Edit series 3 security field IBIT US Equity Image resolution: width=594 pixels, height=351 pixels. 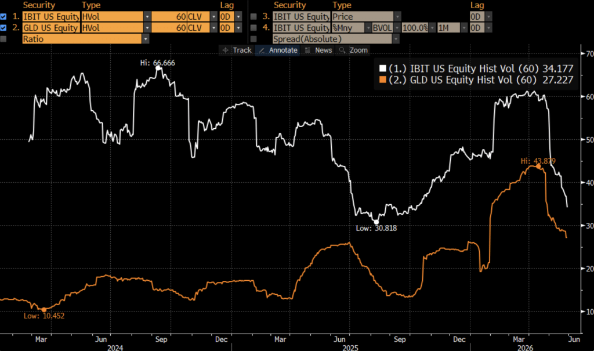[302, 17]
